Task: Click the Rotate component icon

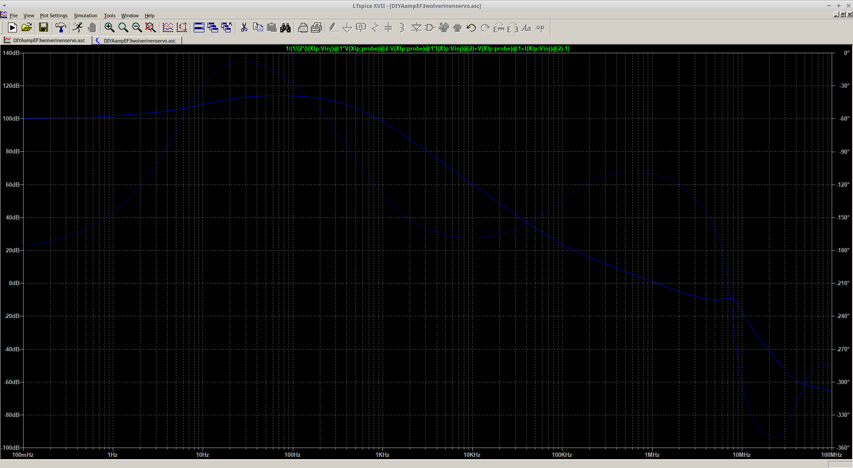Action: point(499,28)
